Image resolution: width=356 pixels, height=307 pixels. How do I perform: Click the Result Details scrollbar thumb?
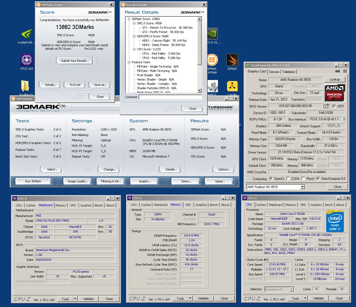tap(200, 43)
